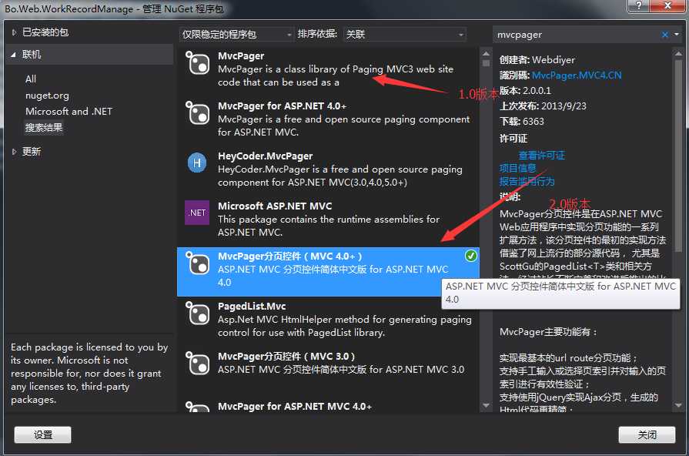Viewport: 689px width, 456px height.
Task: Click the help question mark button in title bar
Action: click(638, 5)
